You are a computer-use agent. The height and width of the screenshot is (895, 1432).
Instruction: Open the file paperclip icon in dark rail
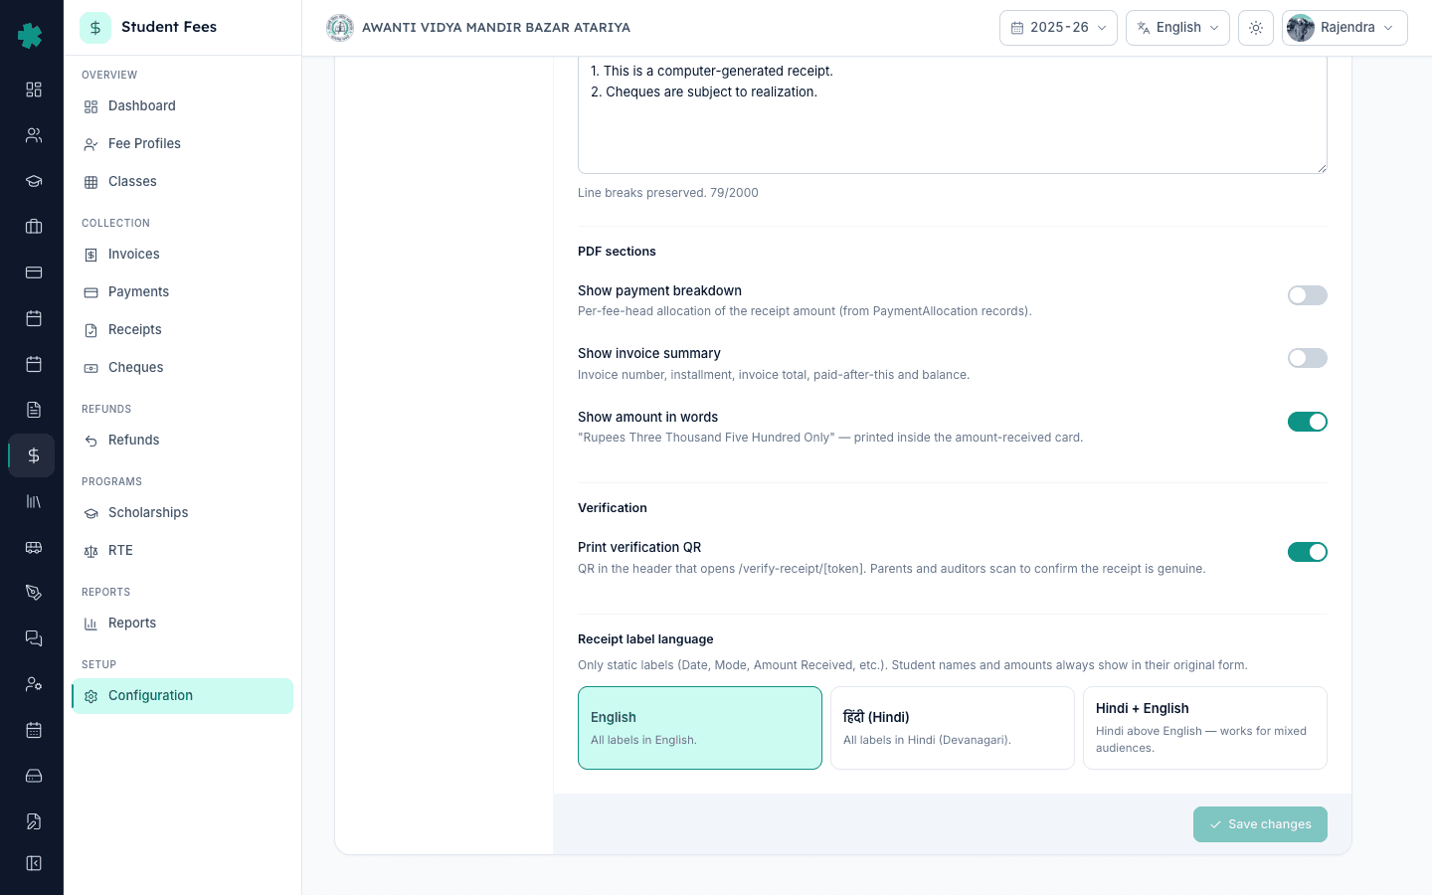34,821
